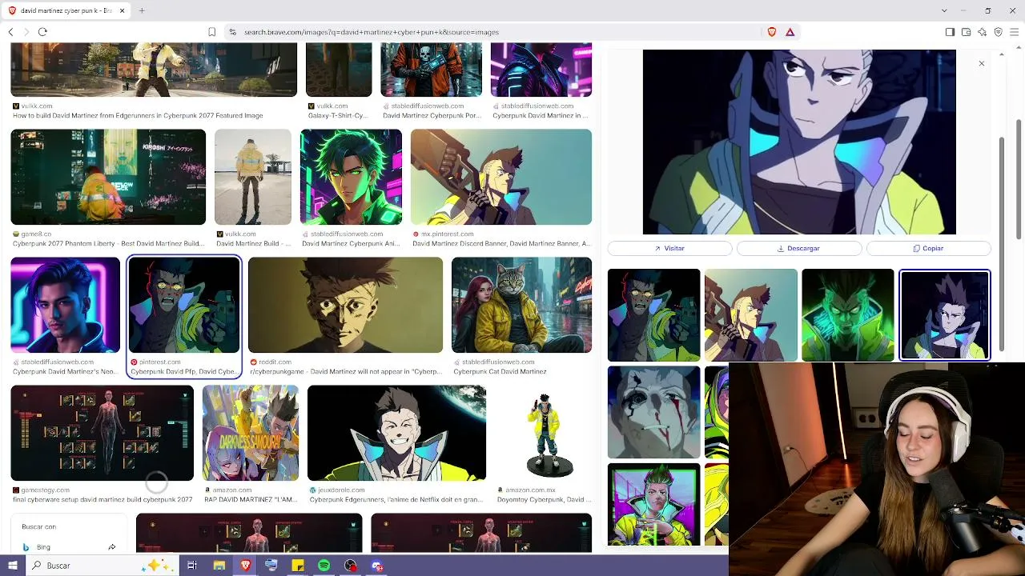Image resolution: width=1025 pixels, height=576 pixels.
Task: Select related thumbnail with yellow-eyed David
Action: 653,315
